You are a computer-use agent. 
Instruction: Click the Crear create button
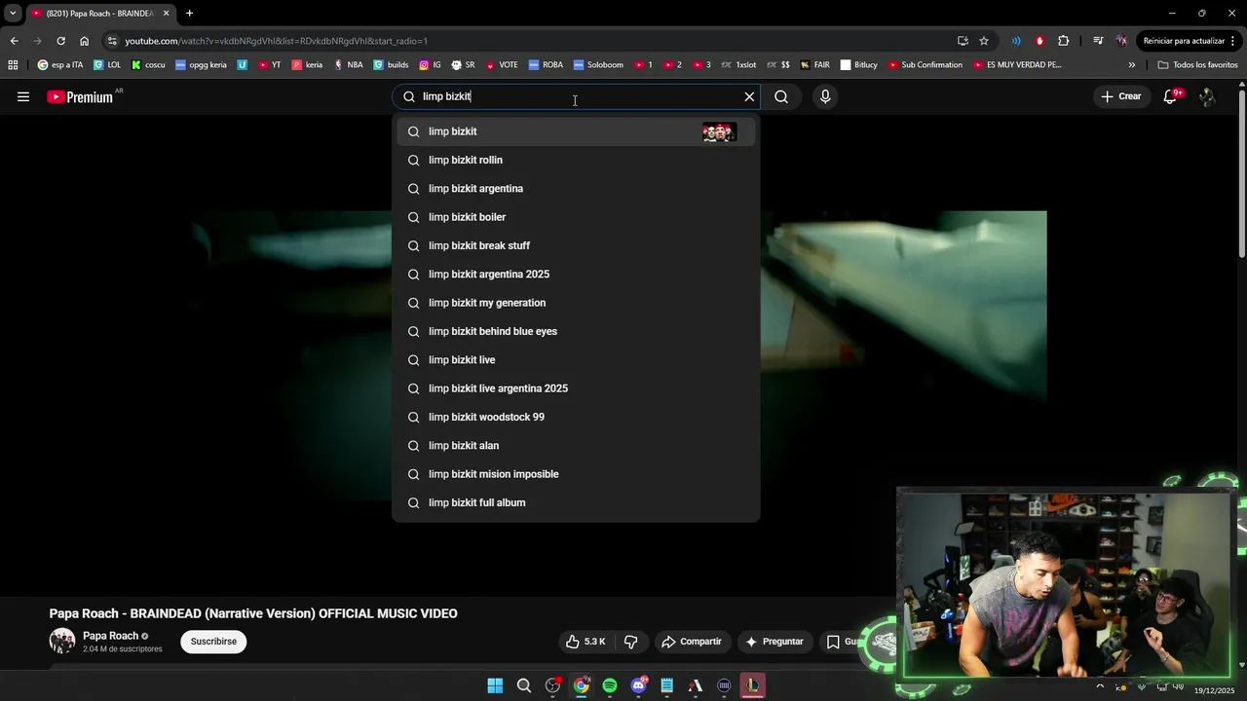pos(1120,96)
